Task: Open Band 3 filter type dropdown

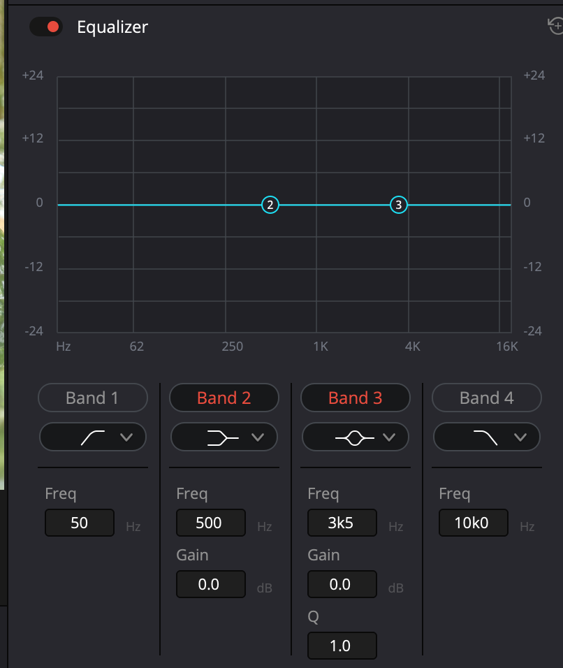Action: [x=356, y=437]
